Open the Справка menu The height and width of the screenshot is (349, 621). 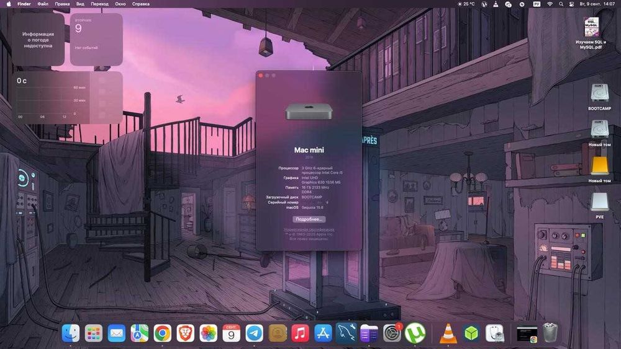tap(140, 4)
